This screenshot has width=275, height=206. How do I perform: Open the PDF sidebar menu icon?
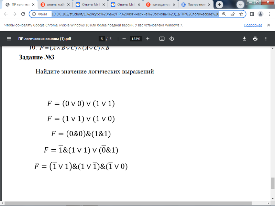click(x=9, y=39)
